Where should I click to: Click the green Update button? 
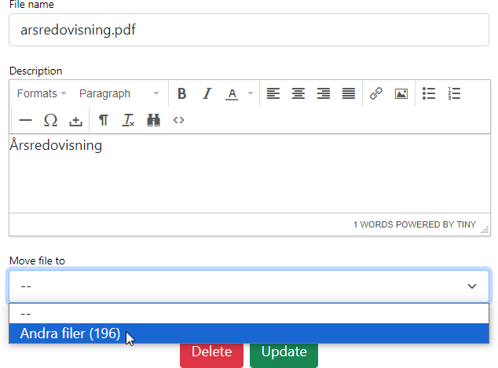pos(284,352)
